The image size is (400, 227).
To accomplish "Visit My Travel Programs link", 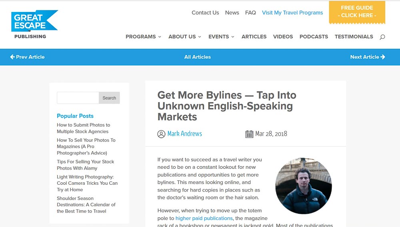I will pyautogui.click(x=292, y=13).
